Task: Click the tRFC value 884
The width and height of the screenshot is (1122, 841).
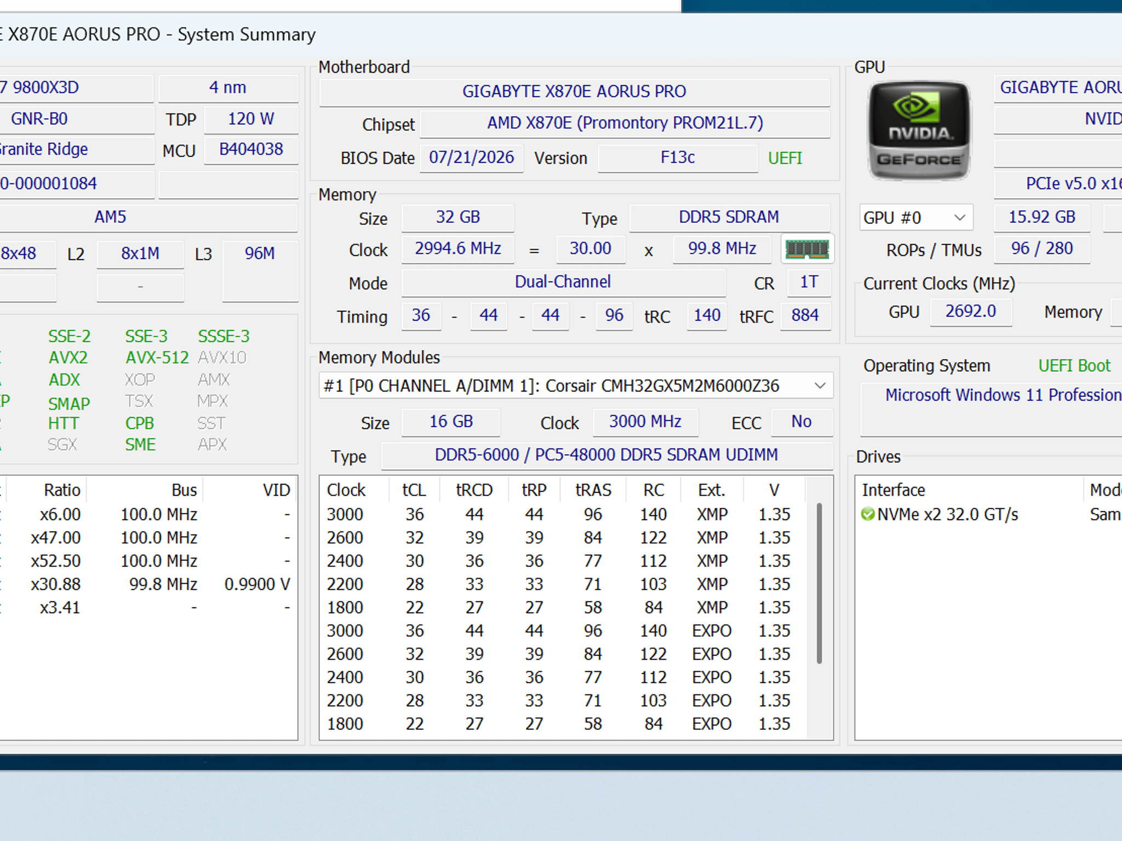Action: point(805,315)
